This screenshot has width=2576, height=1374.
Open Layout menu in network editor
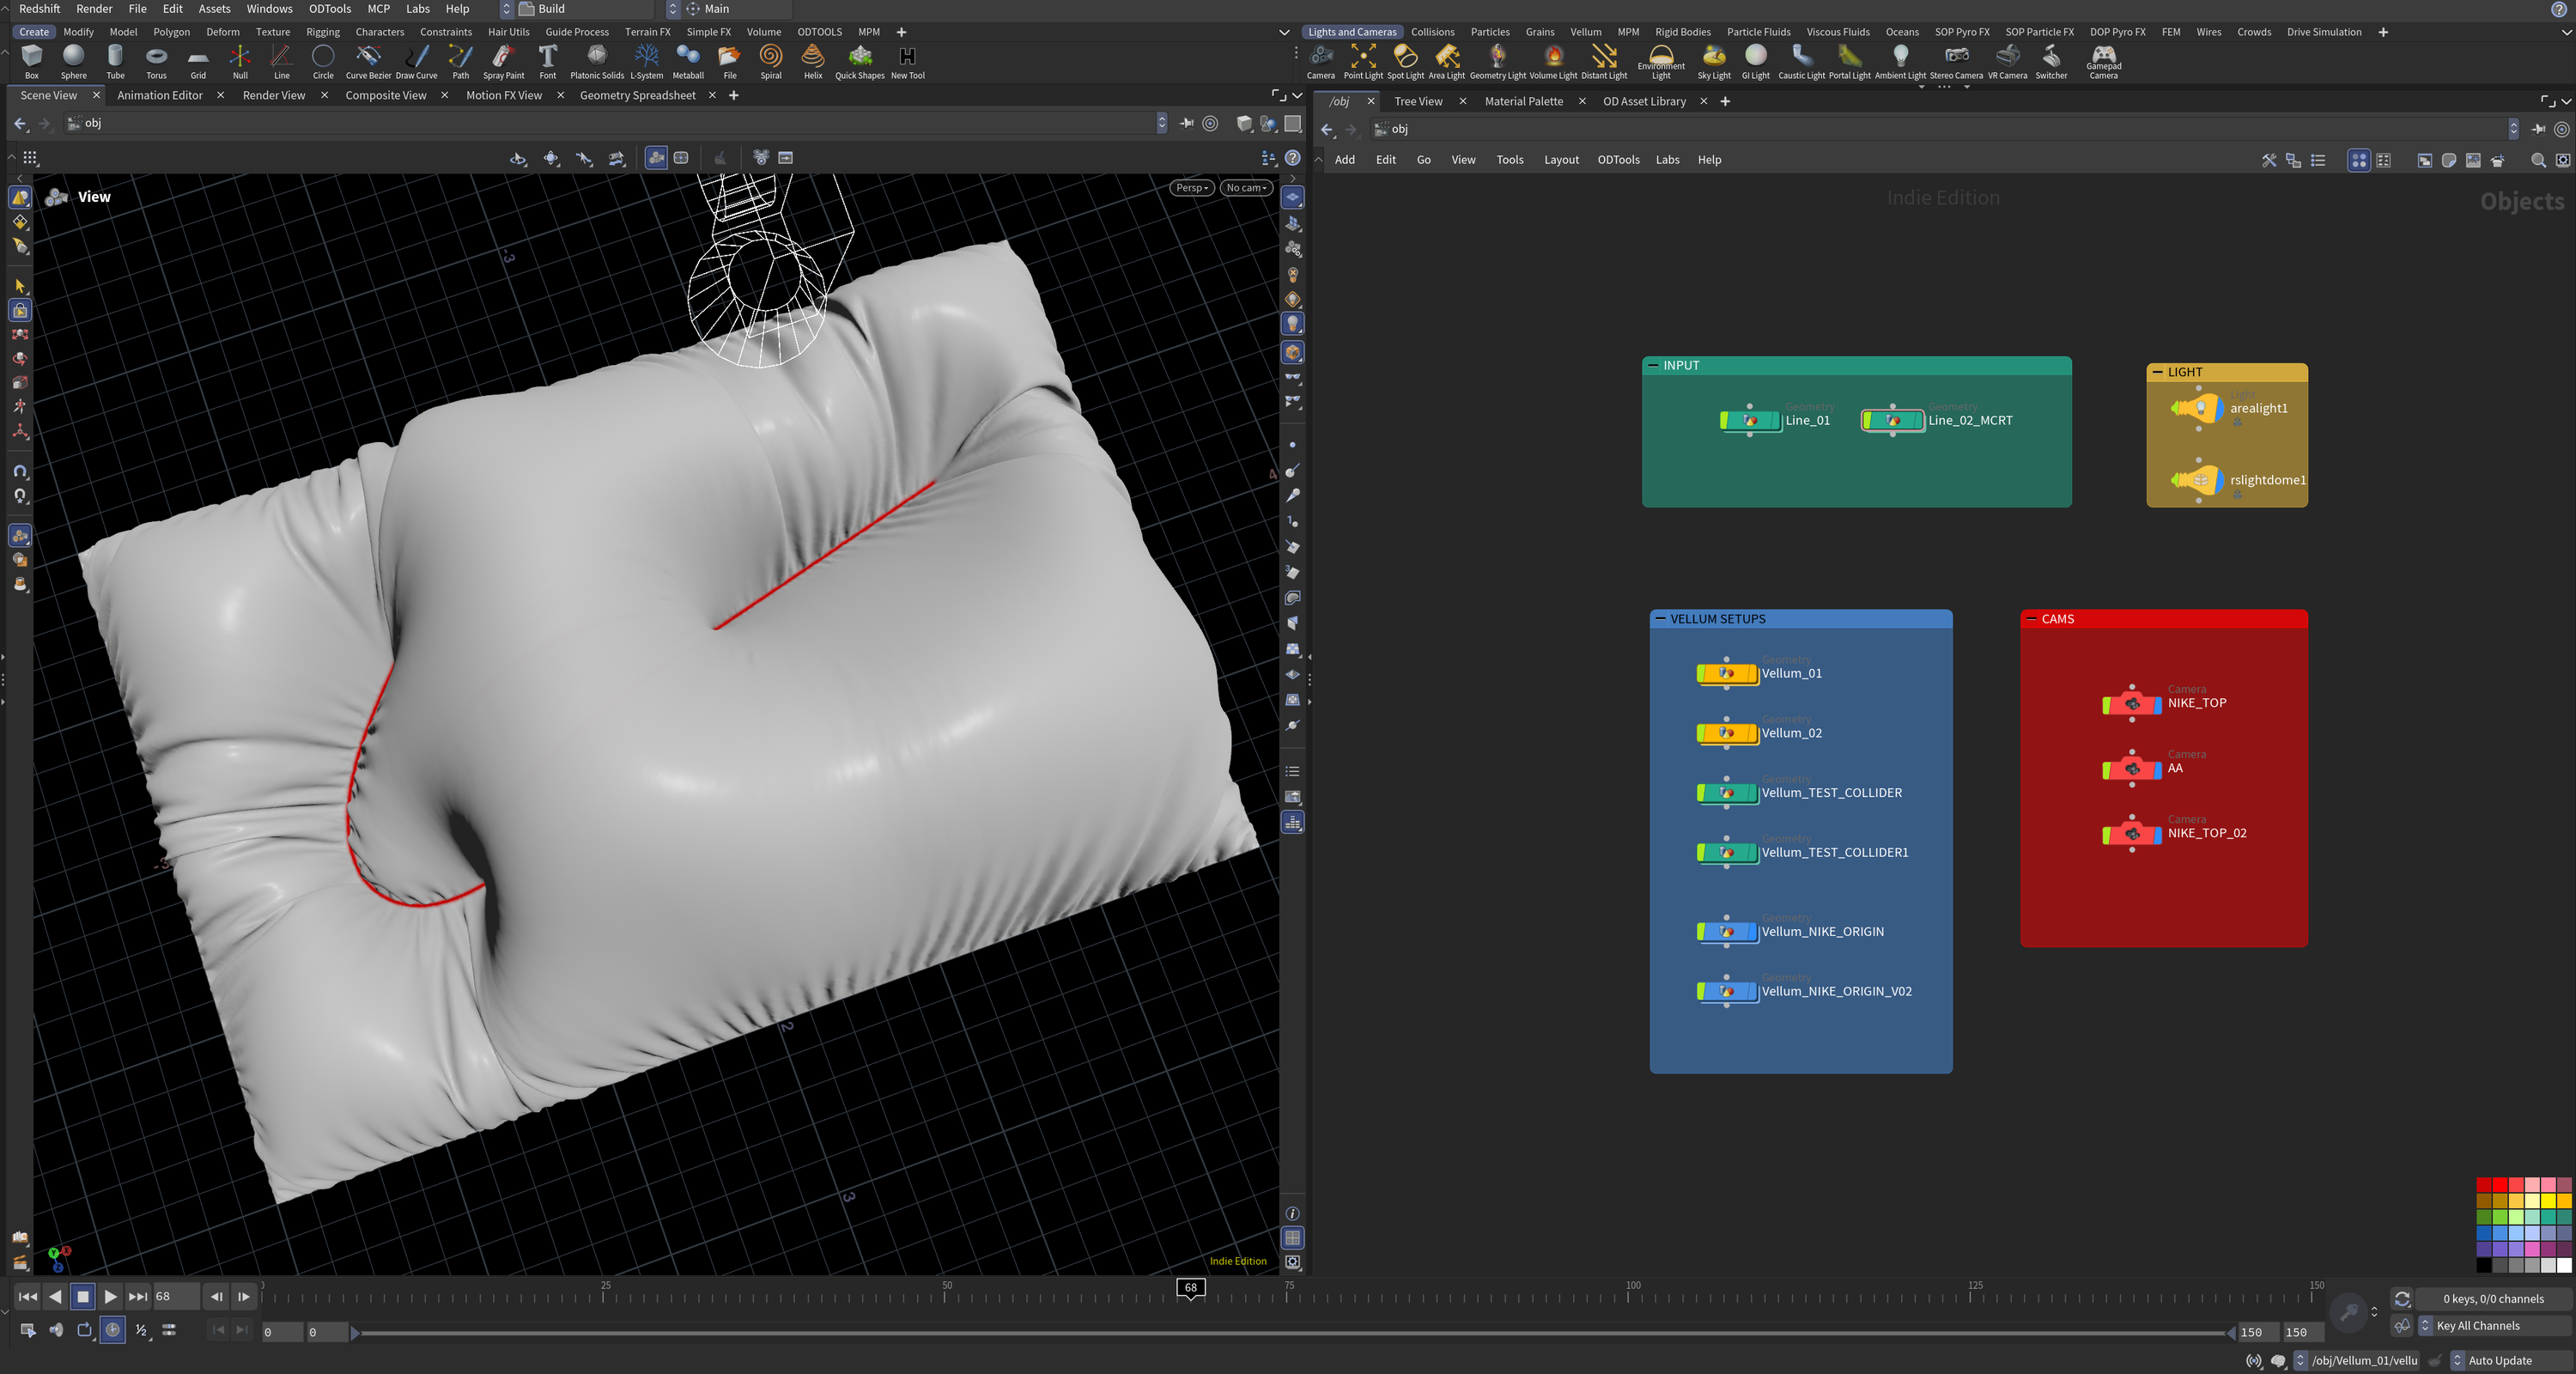[1561, 160]
